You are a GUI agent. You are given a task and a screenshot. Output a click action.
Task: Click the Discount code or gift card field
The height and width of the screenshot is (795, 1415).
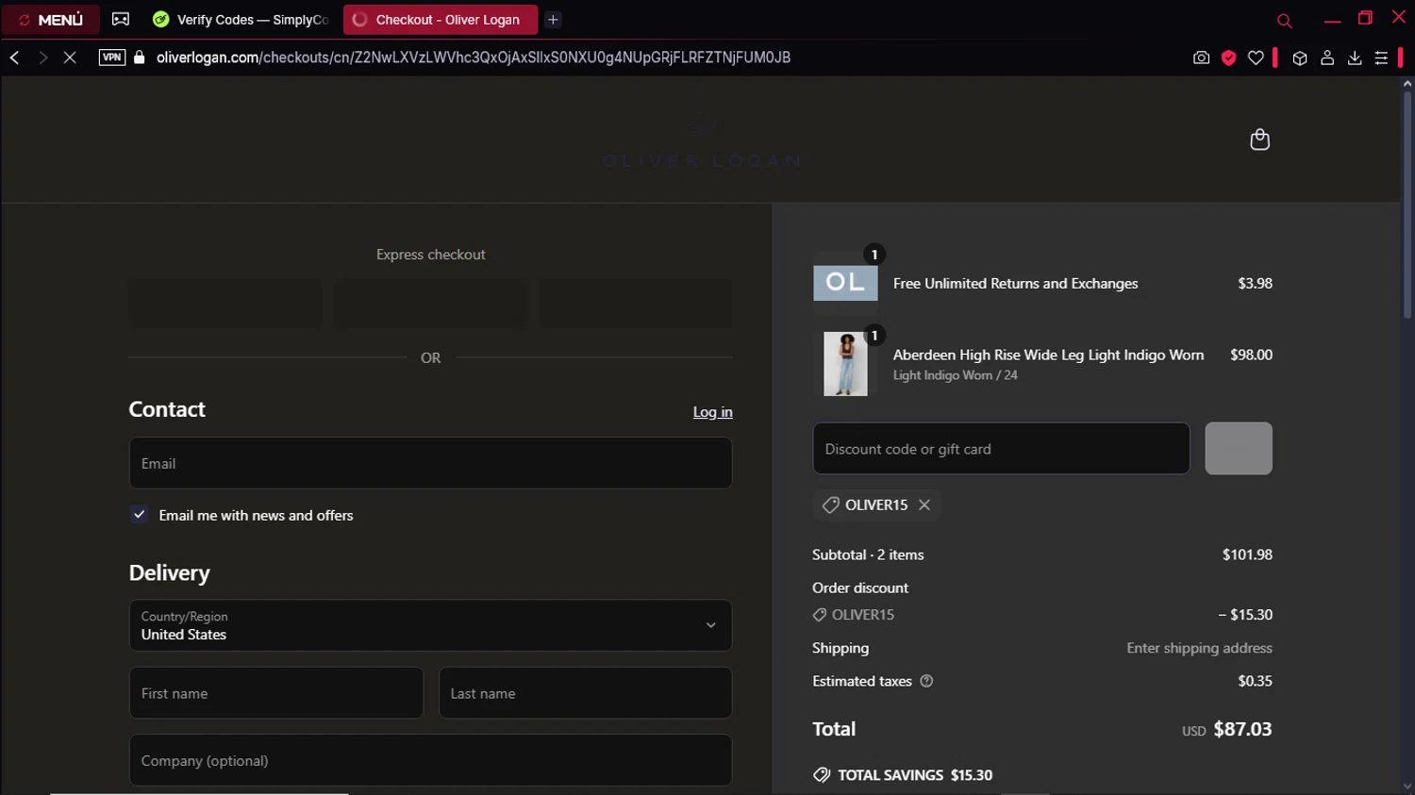(1001, 449)
